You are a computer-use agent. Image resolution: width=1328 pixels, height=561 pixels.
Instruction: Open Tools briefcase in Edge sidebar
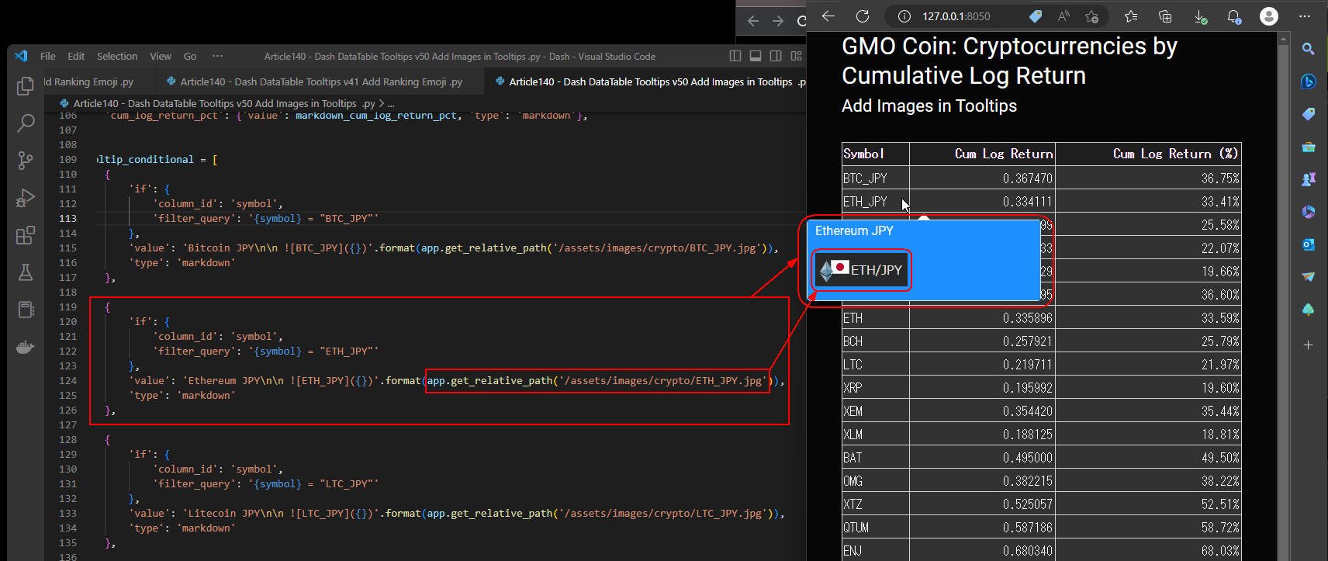coord(1309,147)
